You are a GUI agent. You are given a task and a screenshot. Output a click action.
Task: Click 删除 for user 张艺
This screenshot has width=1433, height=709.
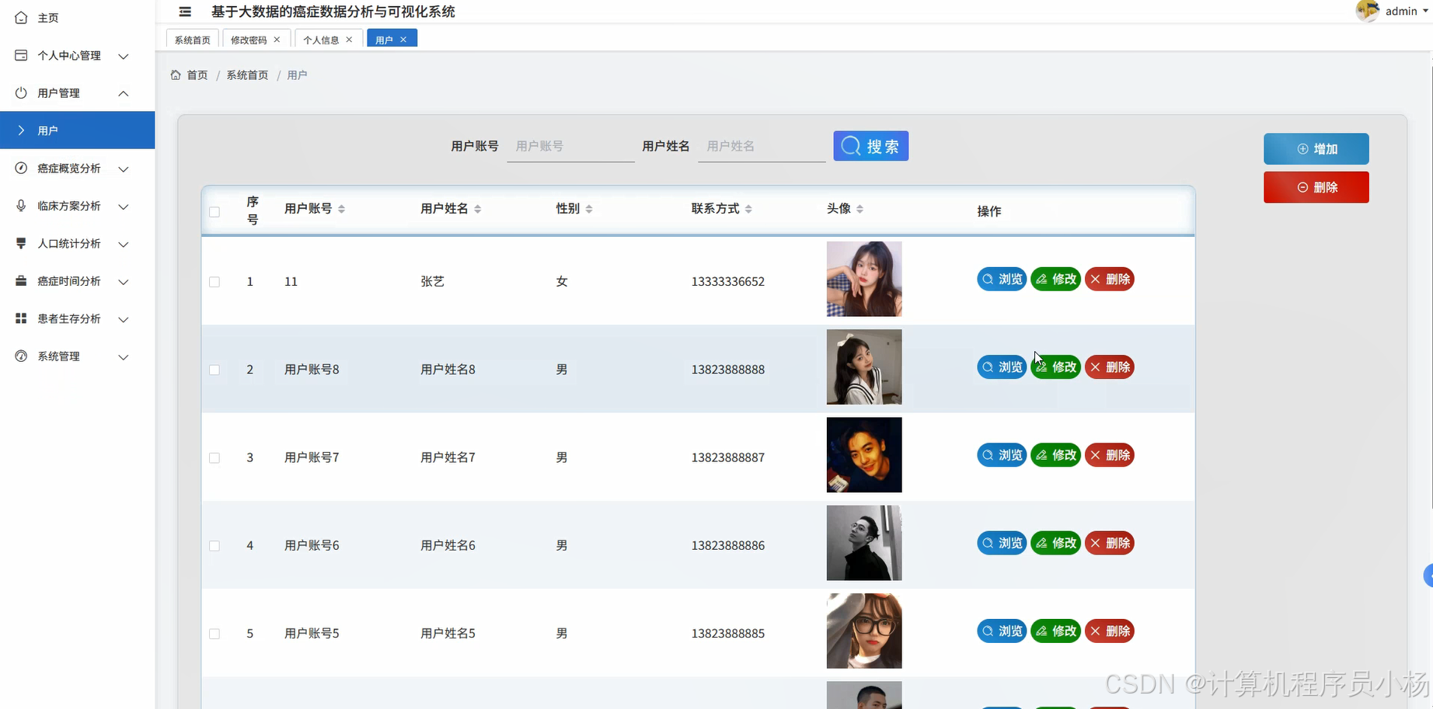(1110, 280)
